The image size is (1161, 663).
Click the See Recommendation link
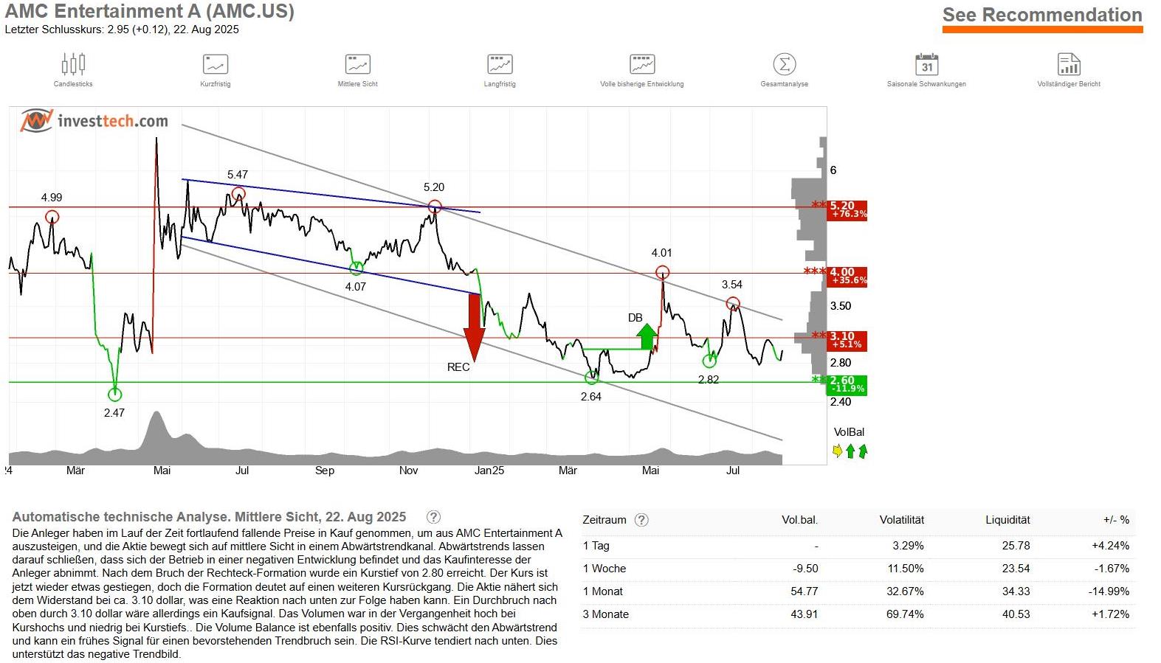[x=1042, y=15]
